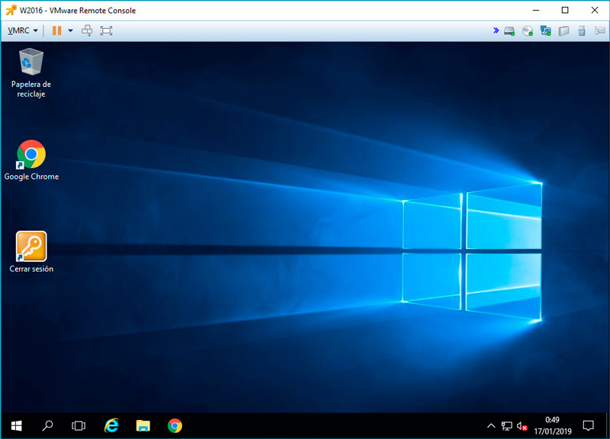Expand the hidden device toolbar chevron

tap(496, 30)
